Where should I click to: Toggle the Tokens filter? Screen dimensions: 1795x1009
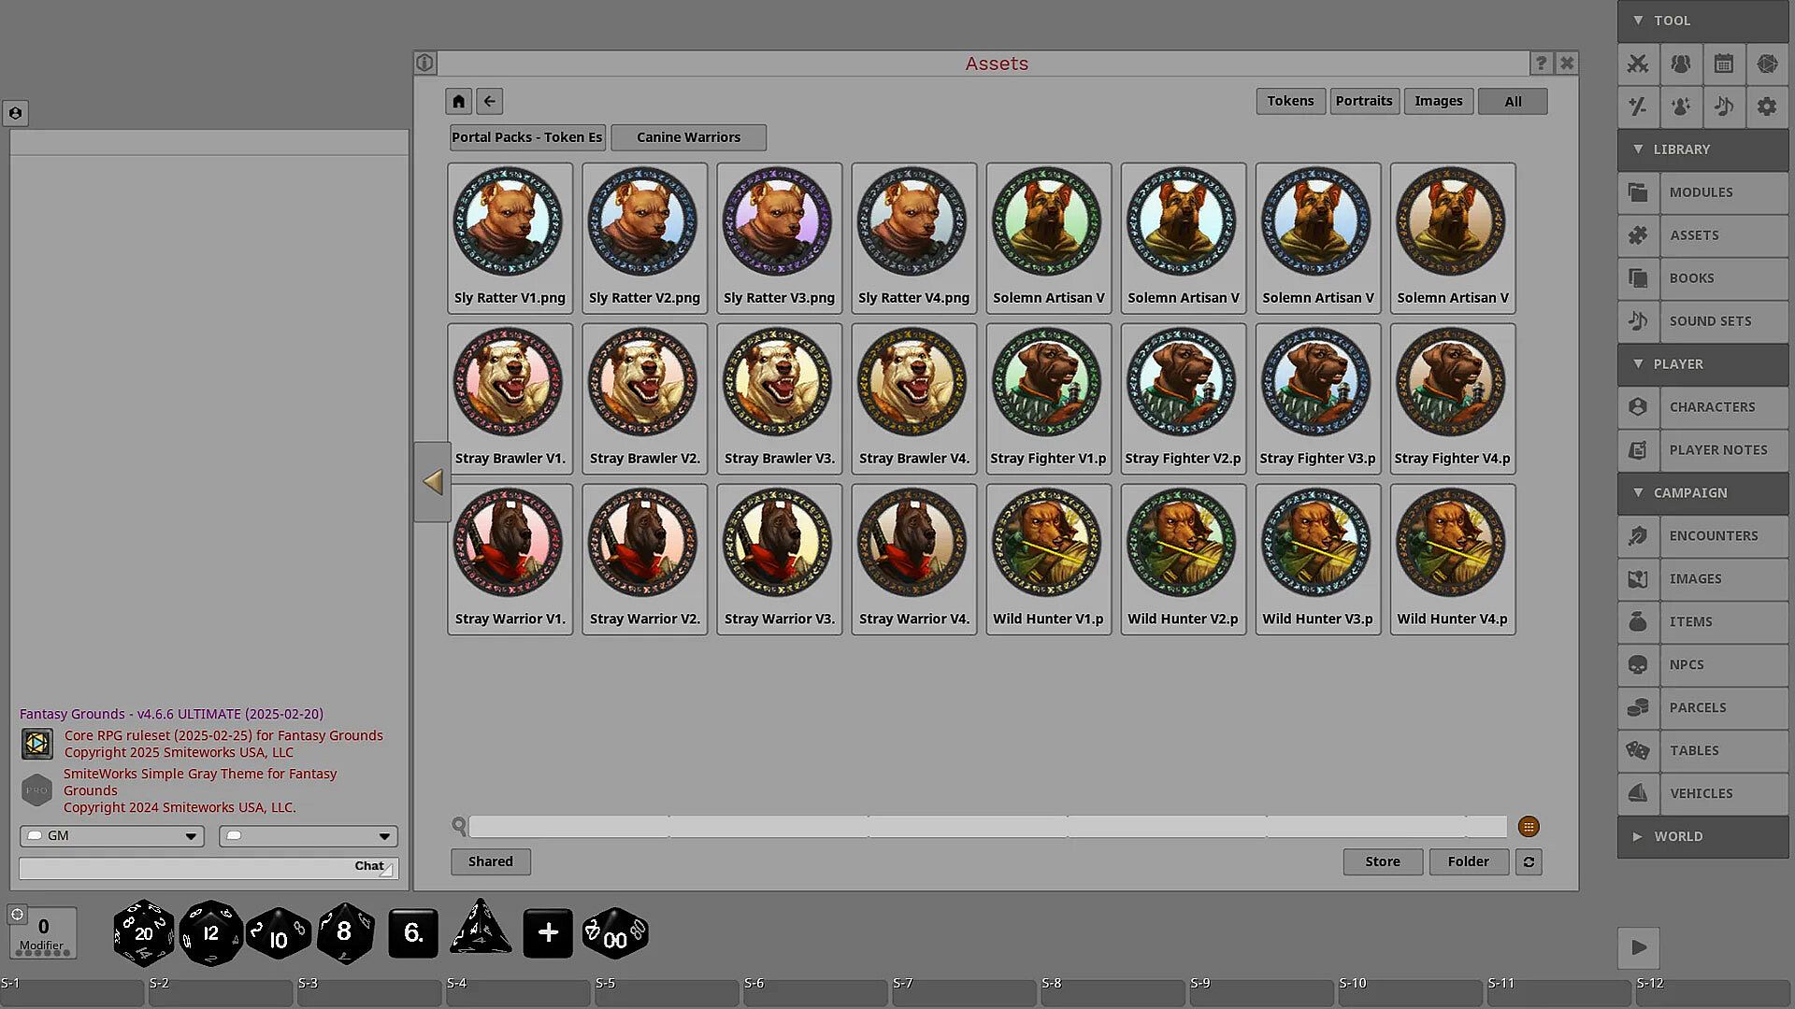pos(1290,101)
